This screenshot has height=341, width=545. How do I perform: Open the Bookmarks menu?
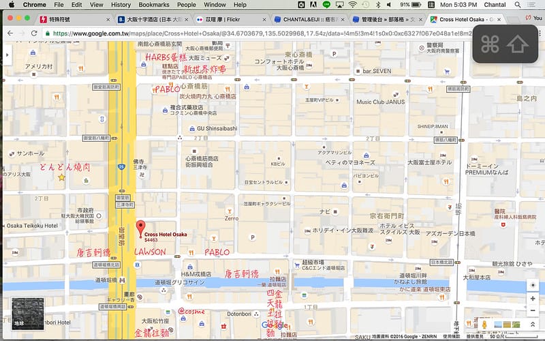154,5
